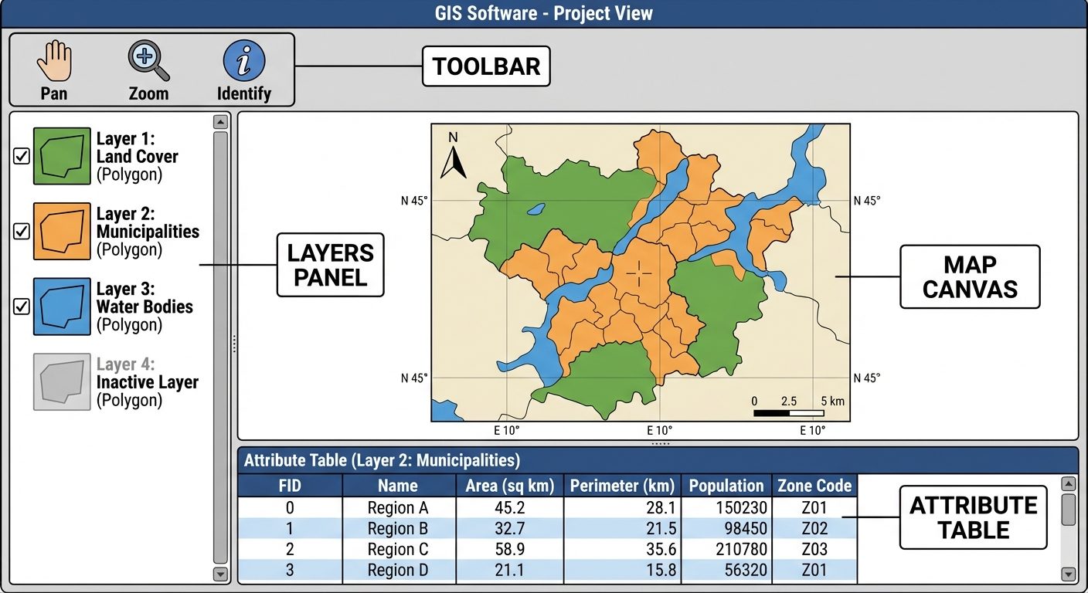The image size is (1088, 593).
Task: Click the Area (sq km) column header
Action: pos(511,486)
